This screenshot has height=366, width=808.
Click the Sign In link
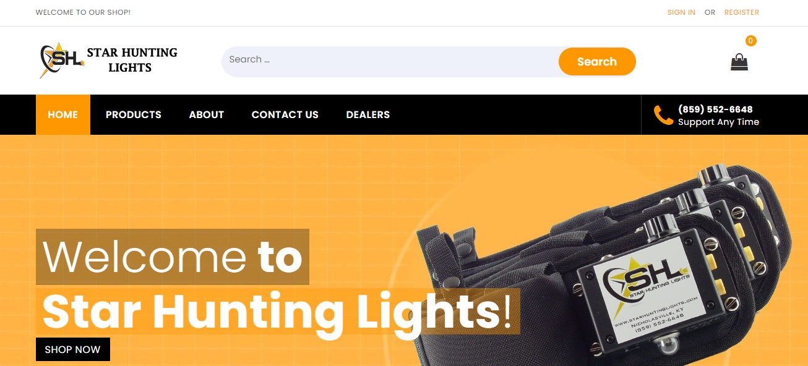(x=681, y=12)
